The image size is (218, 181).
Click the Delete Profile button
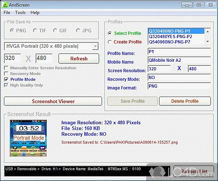pyautogui.click(x=185, y=101)
